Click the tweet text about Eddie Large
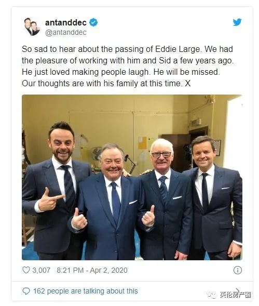259x306 pixels. point(128,66)
